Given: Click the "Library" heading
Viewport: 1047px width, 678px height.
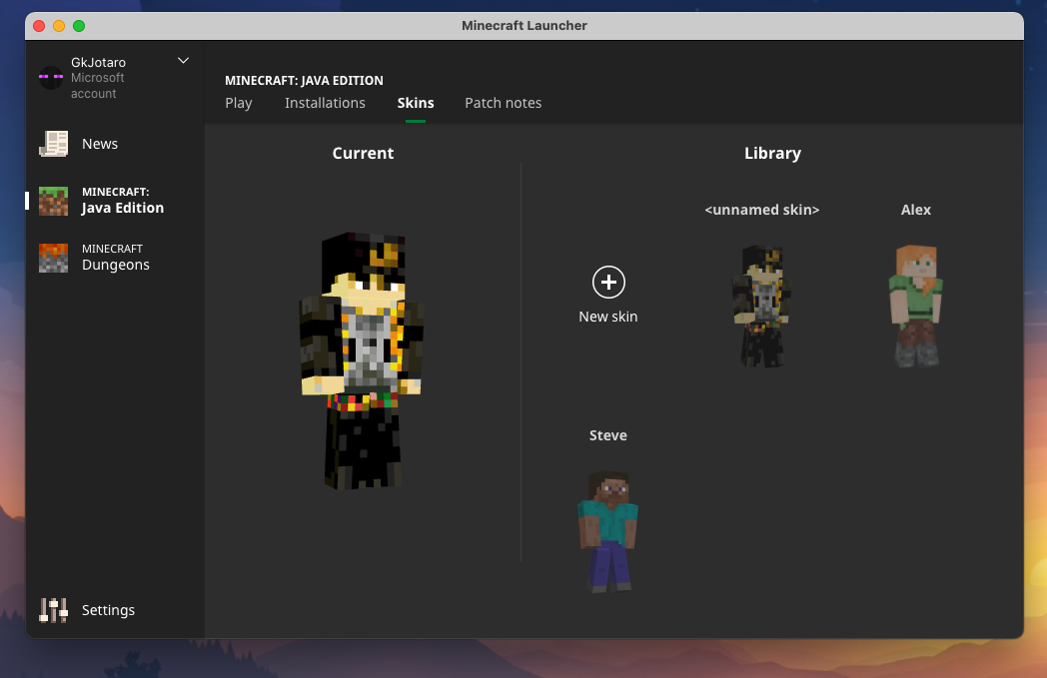Looking at the screenshot, I should click(x=772, y=153).
